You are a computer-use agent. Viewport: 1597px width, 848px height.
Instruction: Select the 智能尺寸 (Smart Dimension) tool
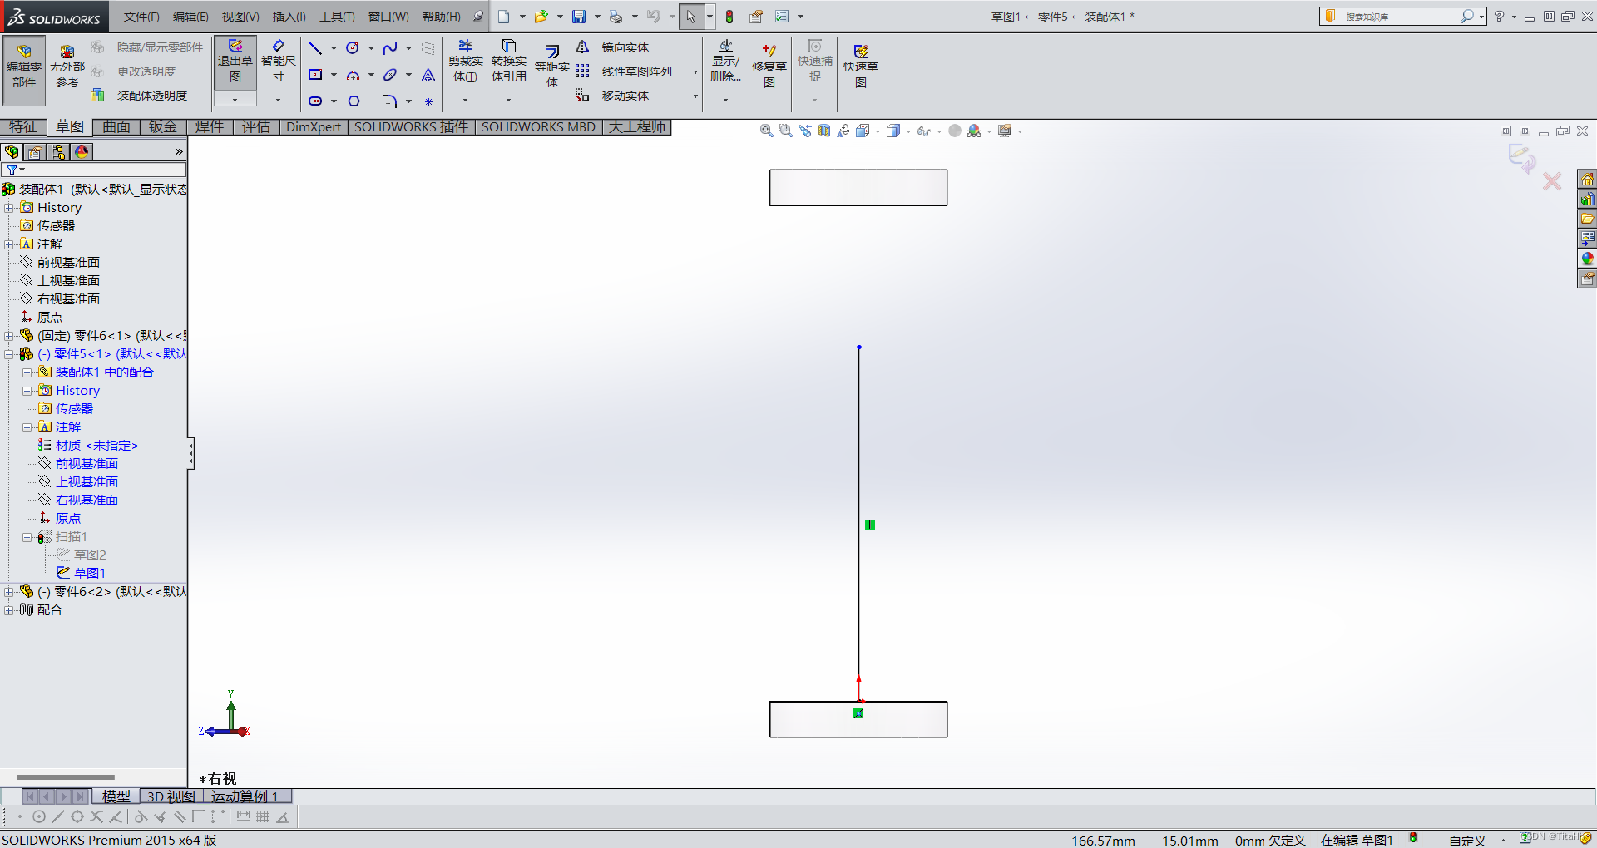point(279,62)
